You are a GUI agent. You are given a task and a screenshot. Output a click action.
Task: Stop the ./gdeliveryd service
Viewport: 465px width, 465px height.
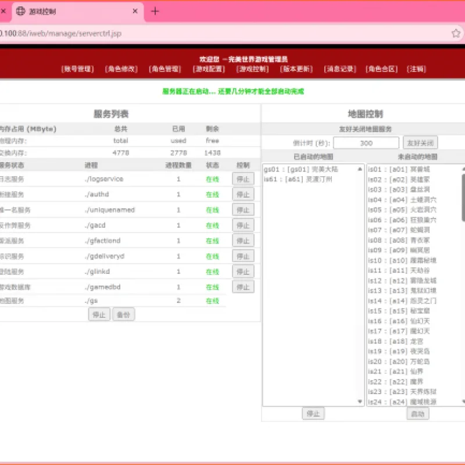click(x=243, y=256)
